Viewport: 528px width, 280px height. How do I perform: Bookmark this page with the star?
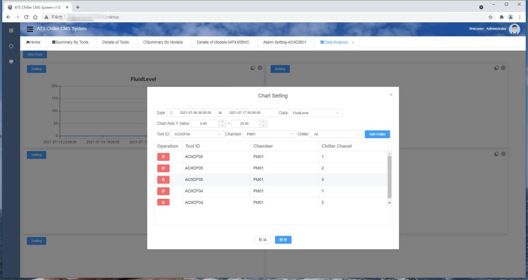[x=491, y=17]
